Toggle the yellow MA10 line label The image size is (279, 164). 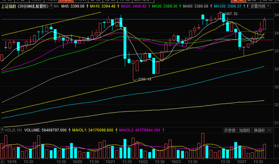pyautogui.click(x=103, y=6)
